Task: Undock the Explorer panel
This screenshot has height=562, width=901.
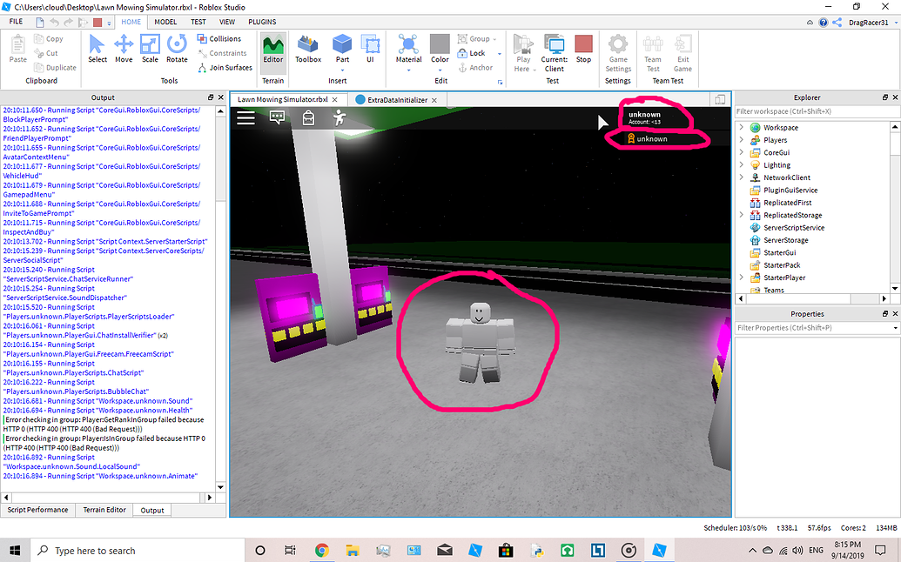Action: coord(885,97)
